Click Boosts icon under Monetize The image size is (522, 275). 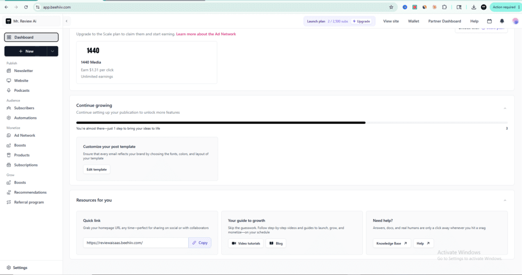pyautogui.click(x=9, y=145)
